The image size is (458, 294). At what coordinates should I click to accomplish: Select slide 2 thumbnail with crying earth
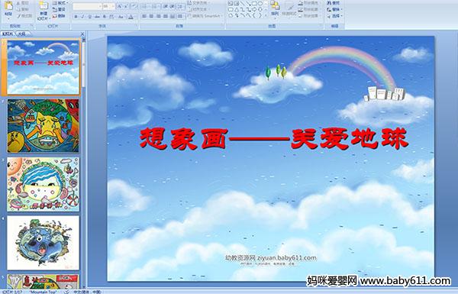click(x=43, y=126)
